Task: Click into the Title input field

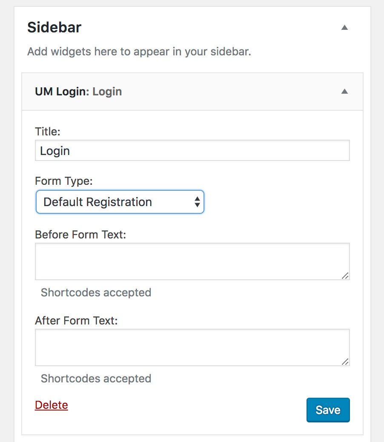Action: 192,151
